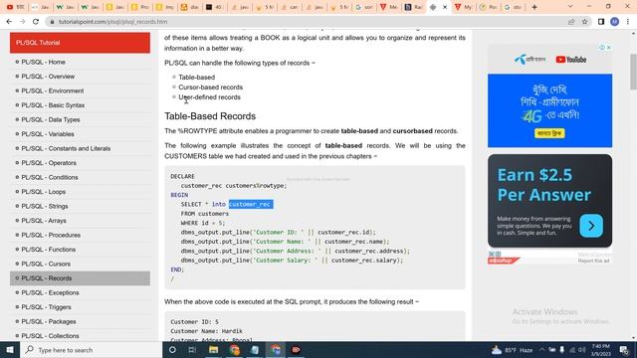Click the 'Cursor-based records' bullet item
The height and width of the screenshot is (358, 637).
210,88
